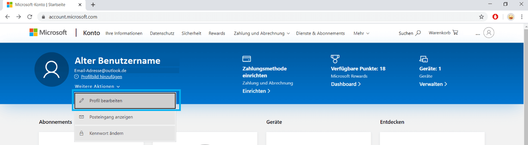Open Ihre Informationen nav item

(x=124, y=33)
